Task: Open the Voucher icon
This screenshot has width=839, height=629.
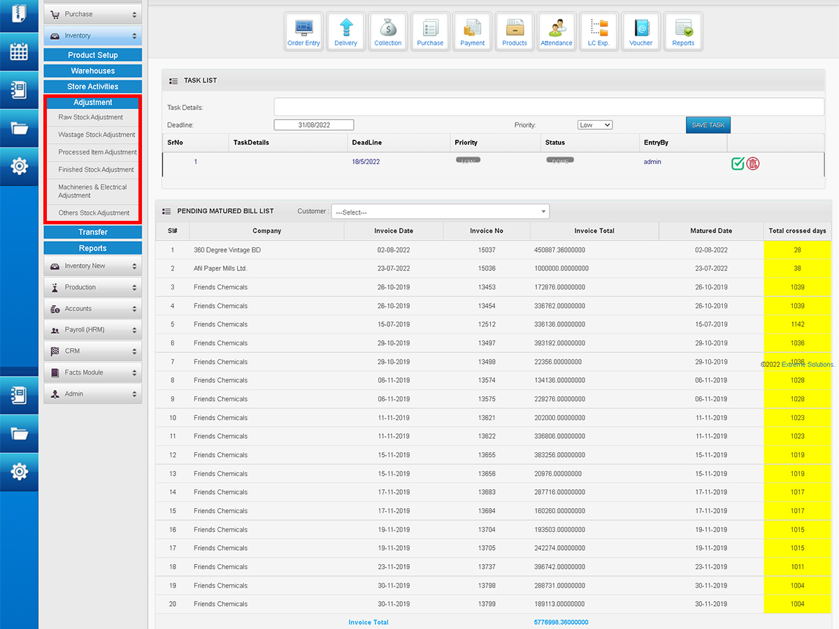Action: click(x=640, y=32)
